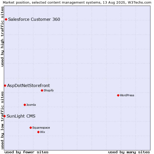154x154 pixels.
Task: Select the 'Shopify' label text
Action: click(49, 90)
